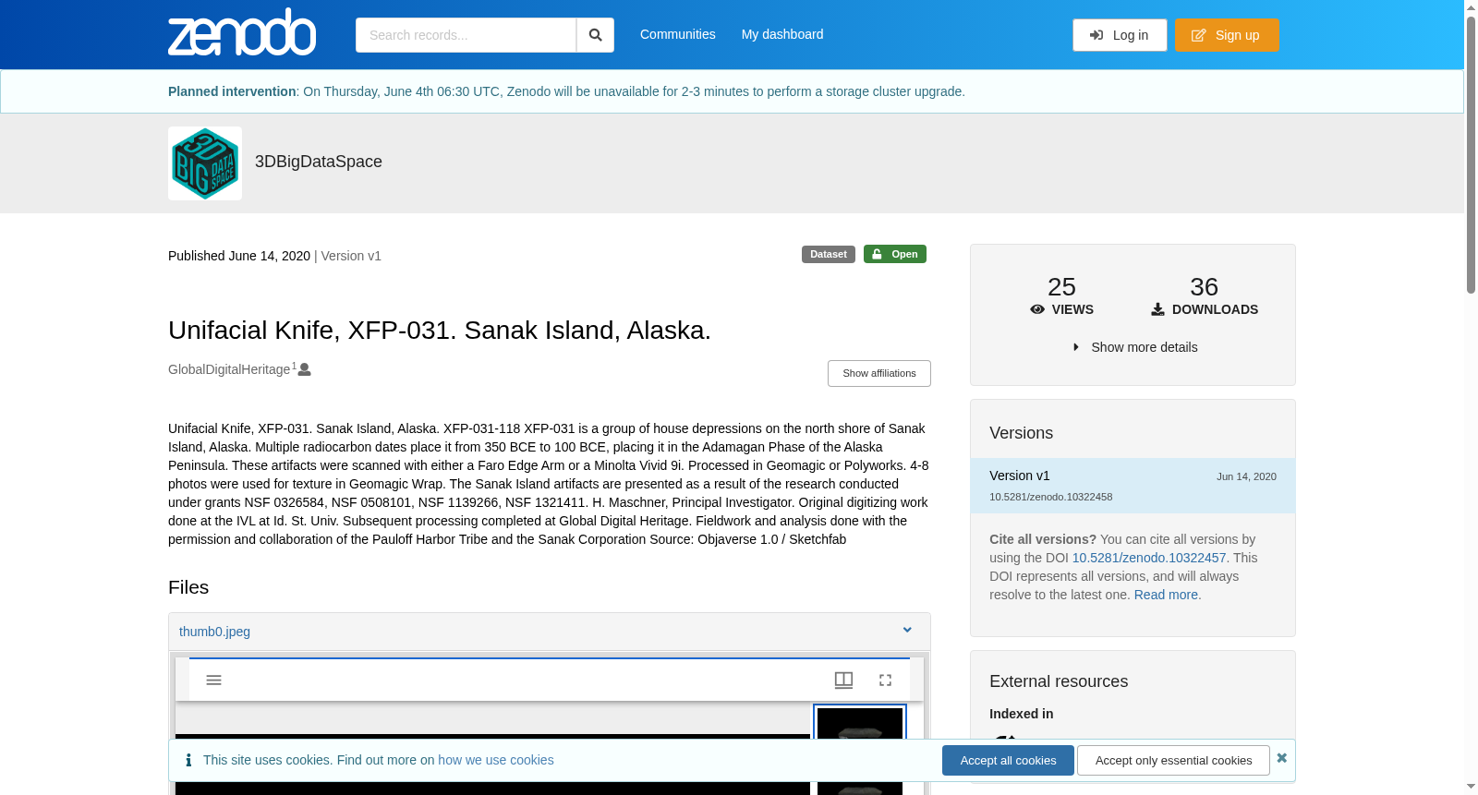Click the External resources heading
Screen dimensions: 1478x795
1059,681
